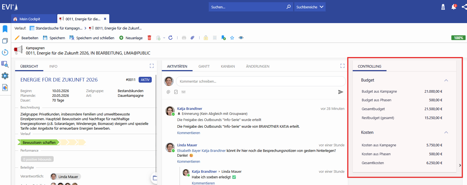The height and width of the screenshot is (185, 467).
Task: Click the refresh icon in the toolbar
Action: point(170,38)
